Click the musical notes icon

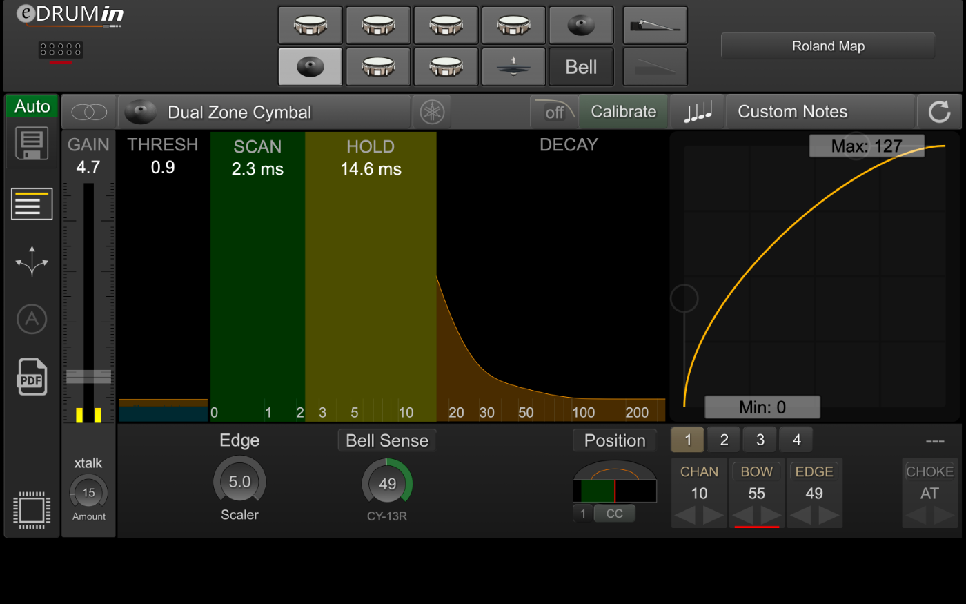tap(698, 112)
